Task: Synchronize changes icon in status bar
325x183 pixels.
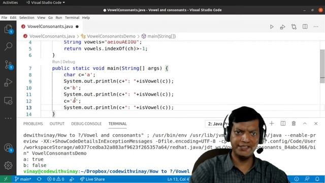Action: point(39,179)
